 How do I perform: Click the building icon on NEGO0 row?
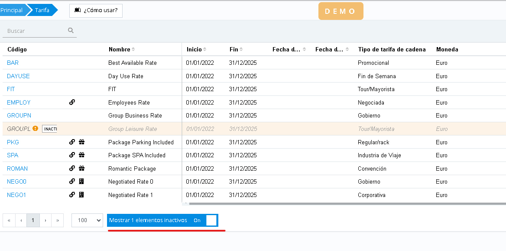coord(81,181)
